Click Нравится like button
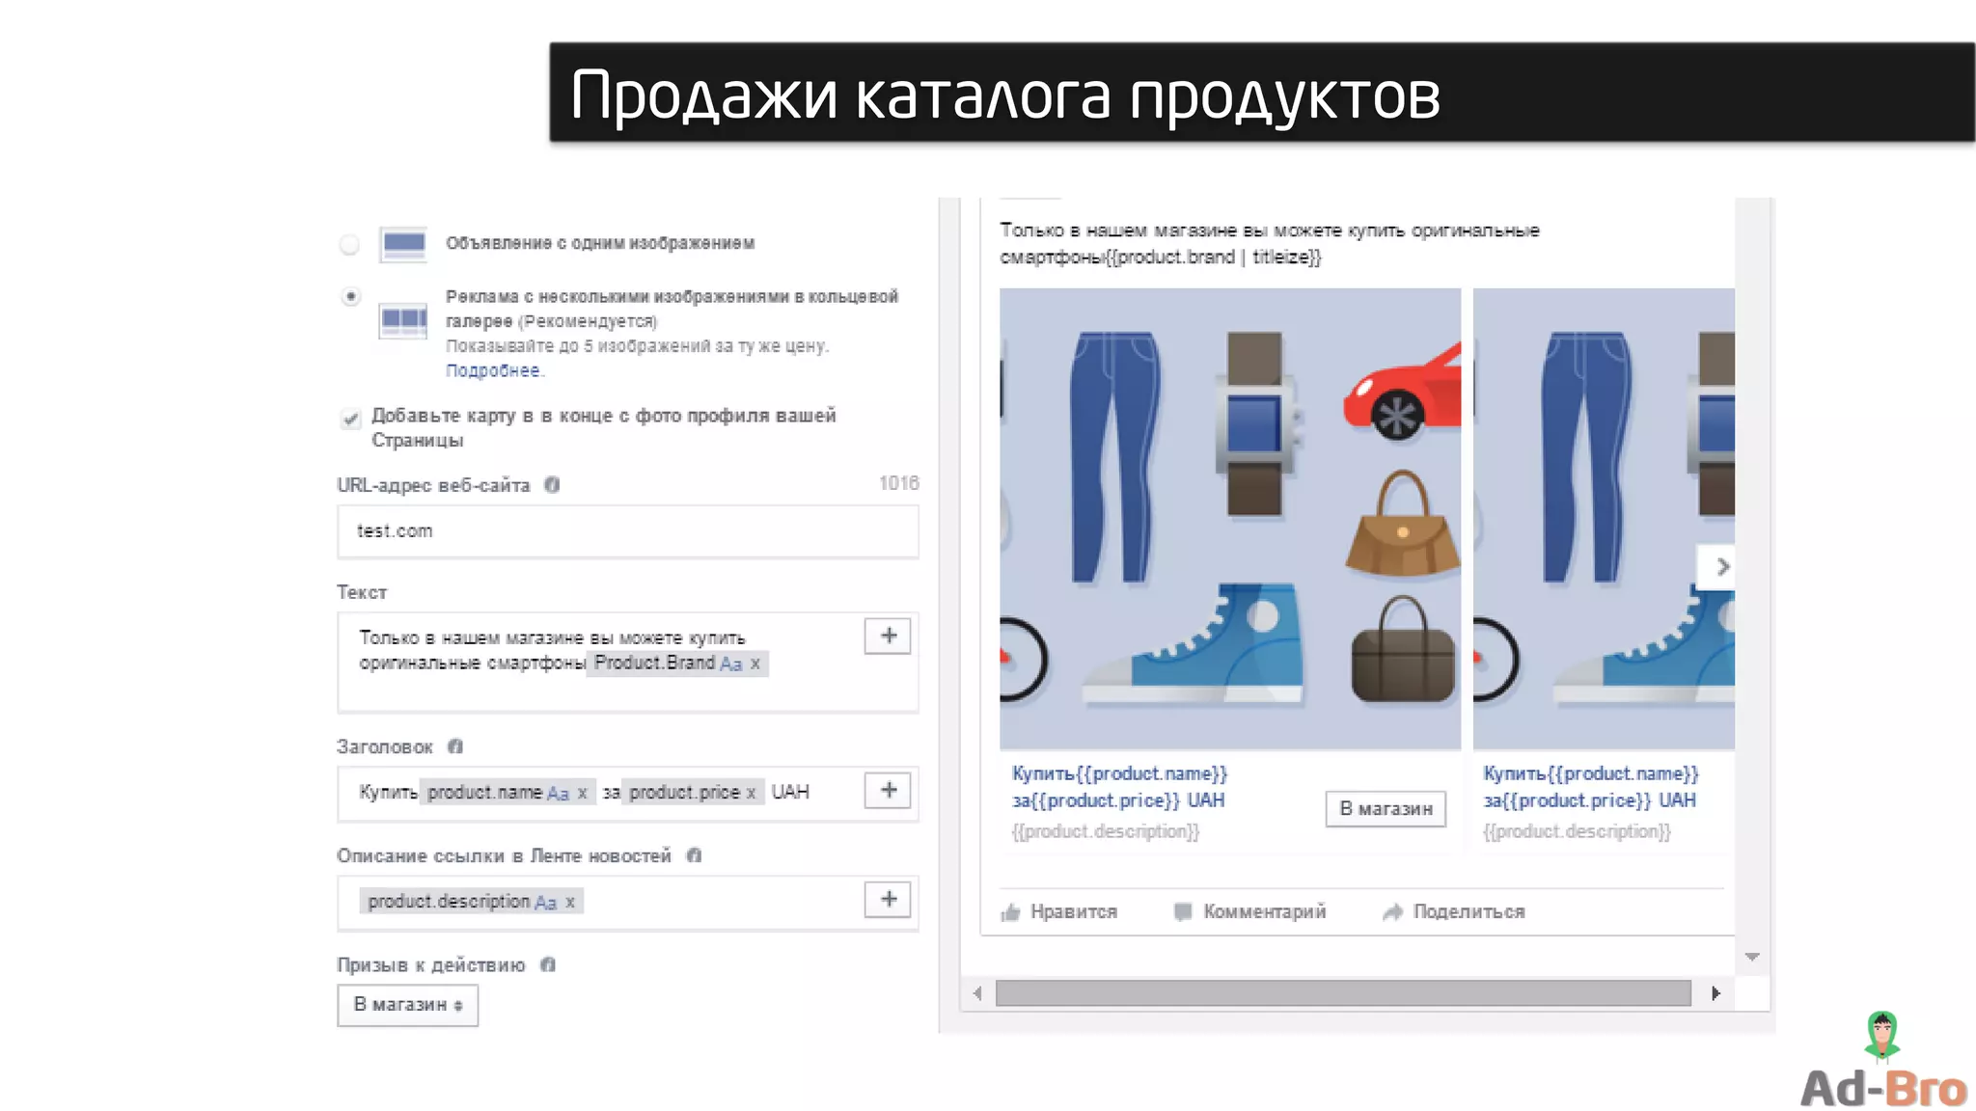Screen dimensions: 1976x1111 click(x=1059, y=911)
